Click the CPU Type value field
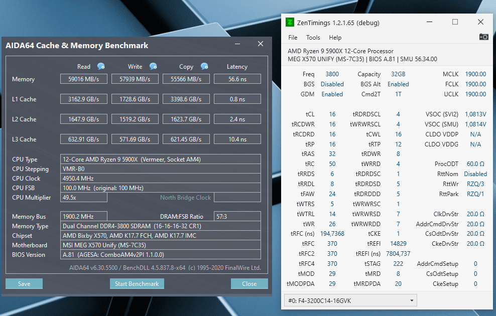 click(x=160, y=160)
